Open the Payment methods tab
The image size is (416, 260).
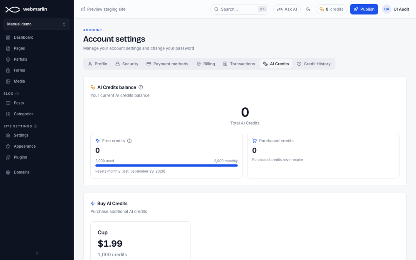coord(167,64)
